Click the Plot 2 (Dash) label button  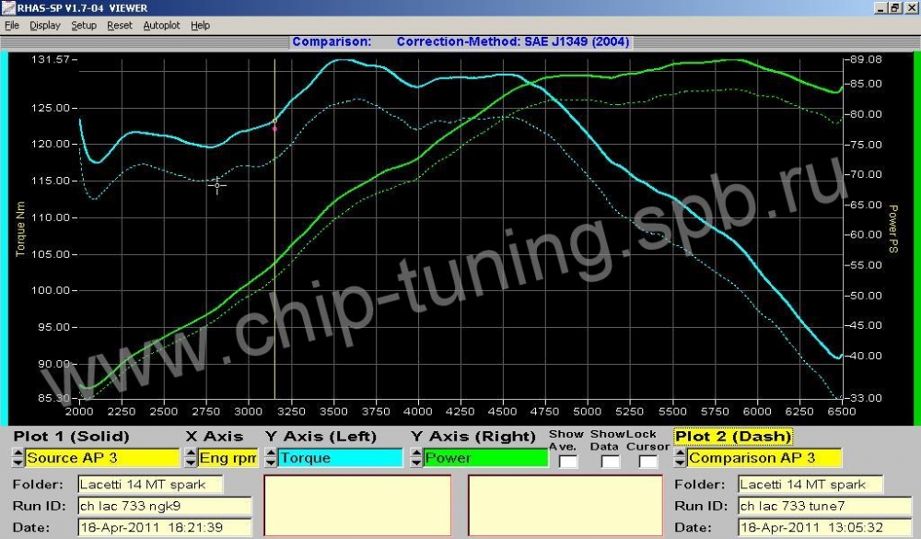(x=732, y=437)
